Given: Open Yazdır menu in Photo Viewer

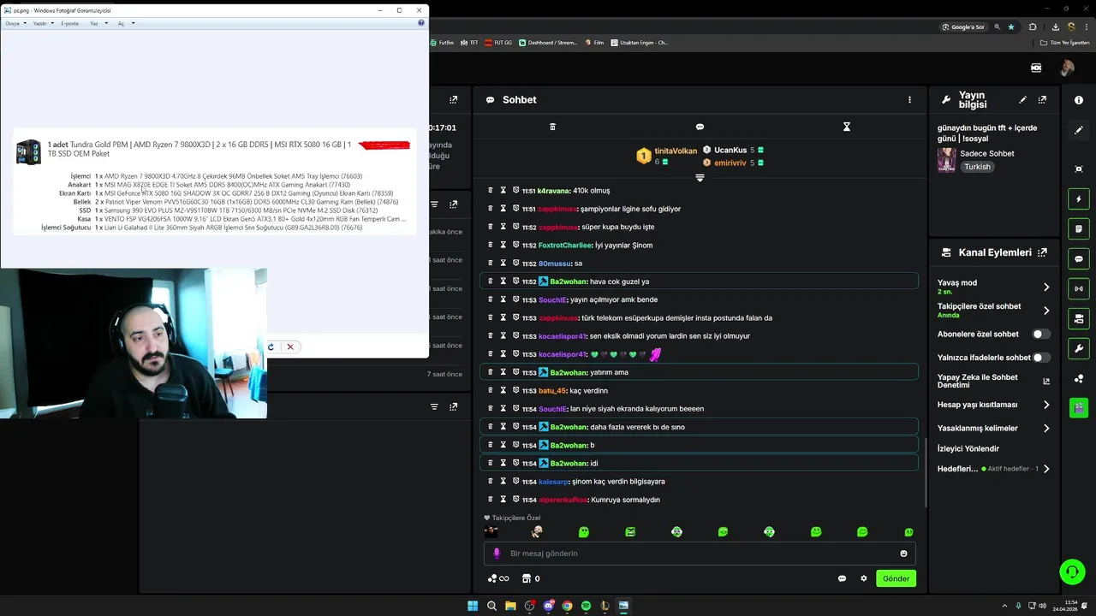Looking at the screenshot, I should click(x=43, y=23).
